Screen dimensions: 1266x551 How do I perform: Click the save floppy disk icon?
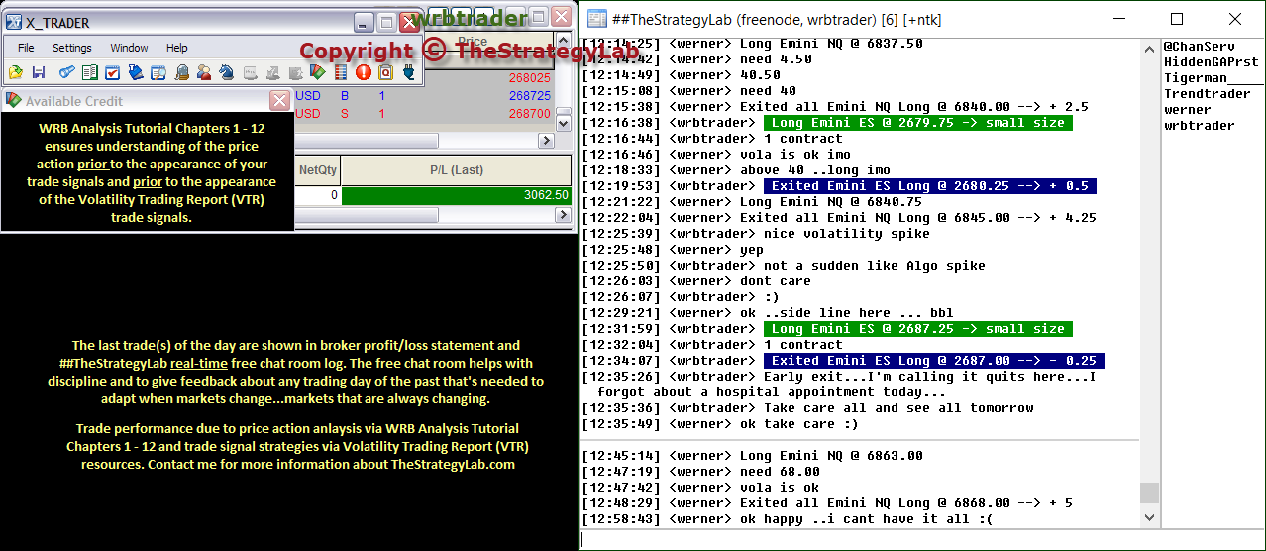[x=39, y=72]
